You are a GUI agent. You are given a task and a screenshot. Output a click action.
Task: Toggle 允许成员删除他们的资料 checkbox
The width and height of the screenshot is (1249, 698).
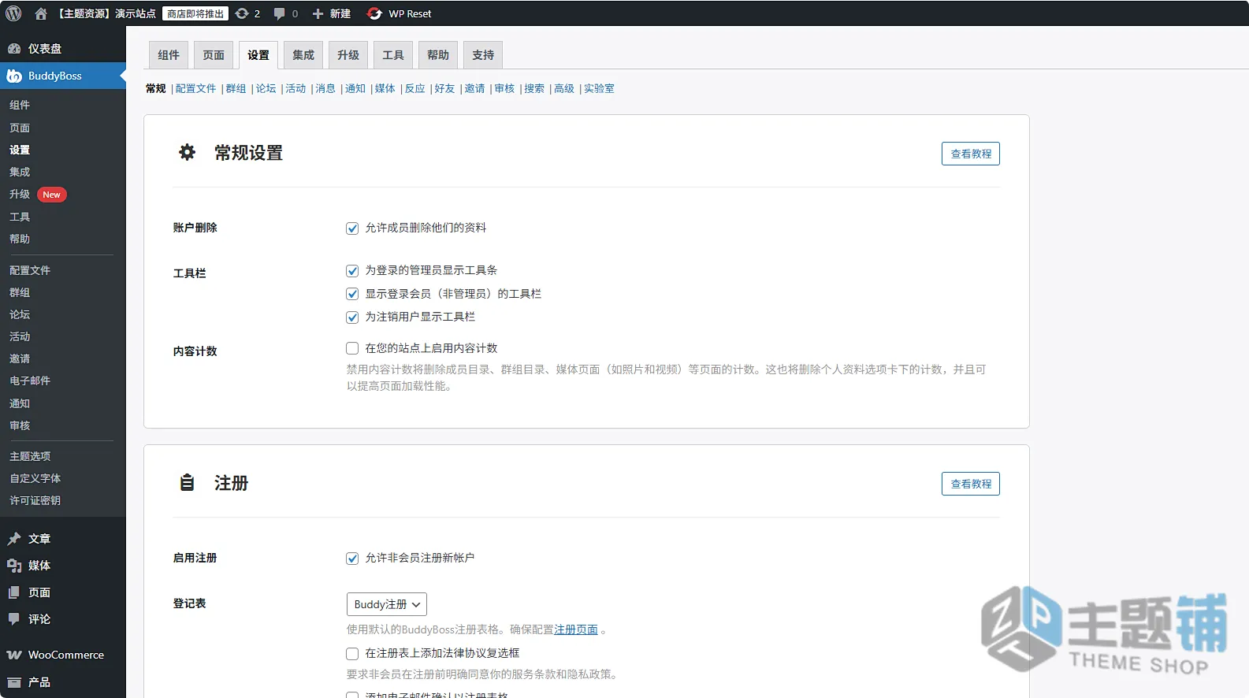pyautogui.click(x=352, y=228)
